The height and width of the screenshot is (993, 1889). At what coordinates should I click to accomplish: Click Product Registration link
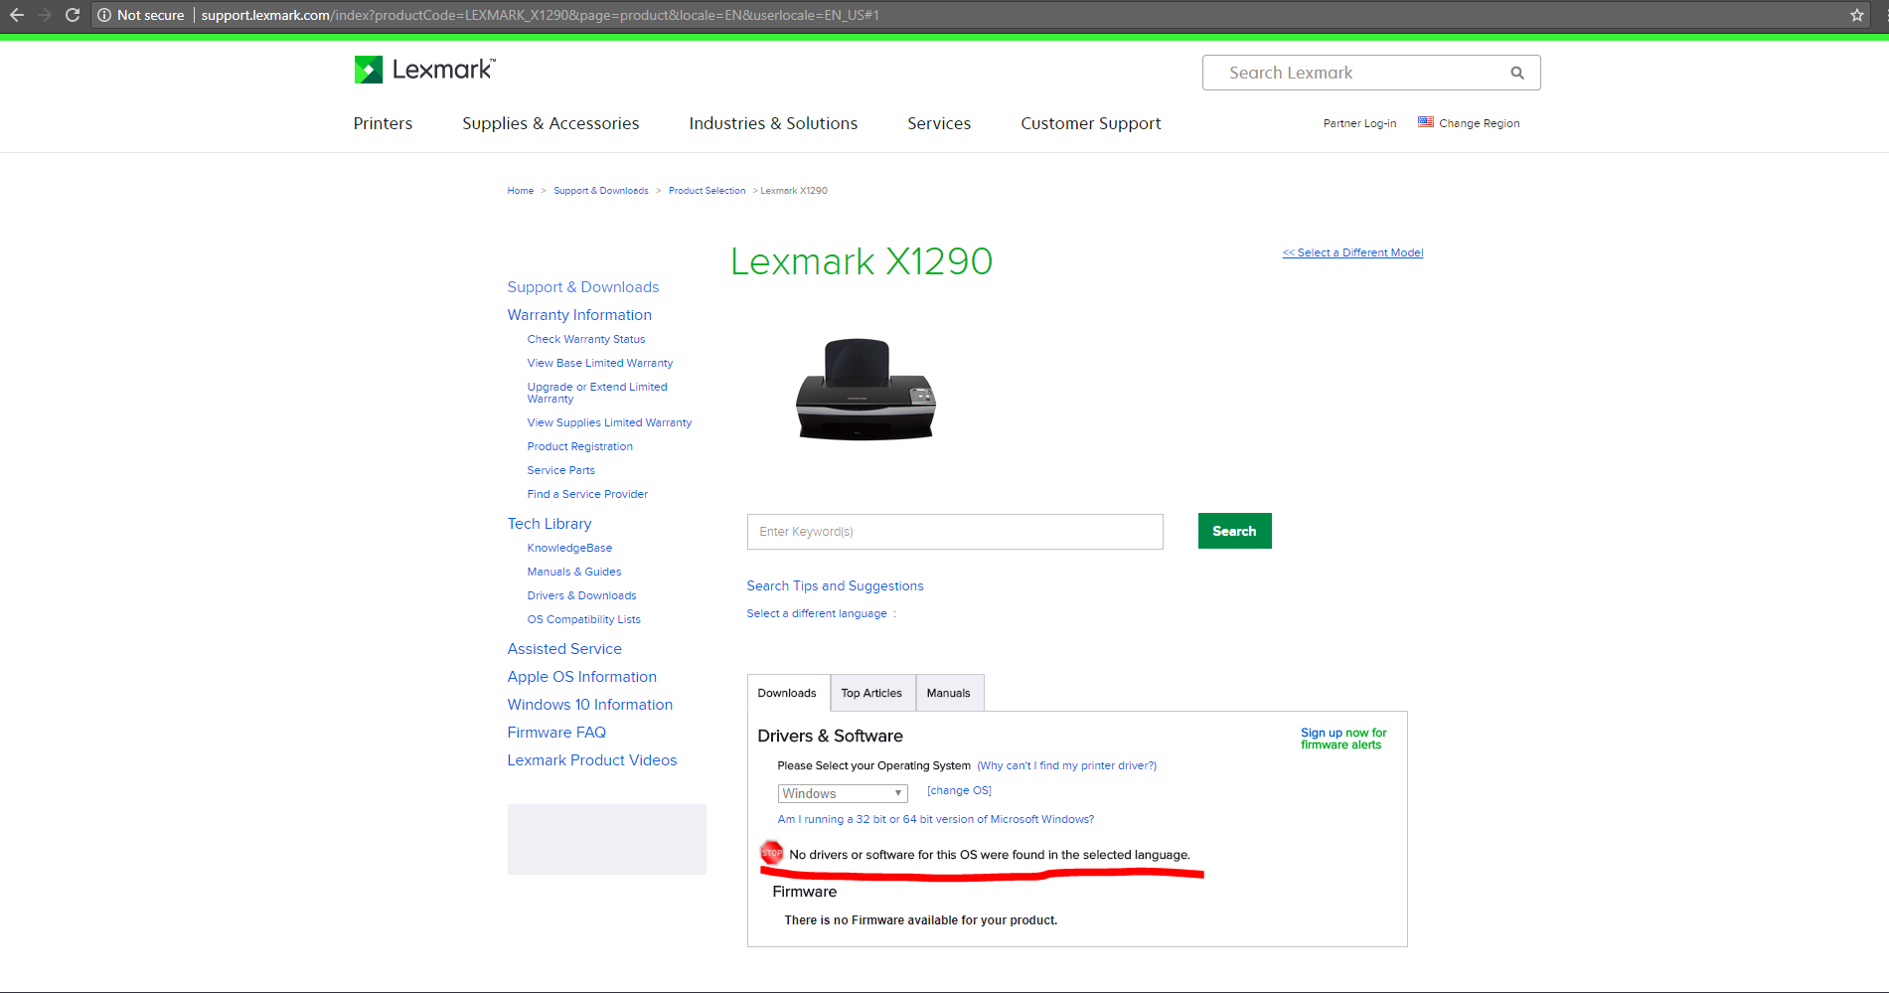click(579, 446)
